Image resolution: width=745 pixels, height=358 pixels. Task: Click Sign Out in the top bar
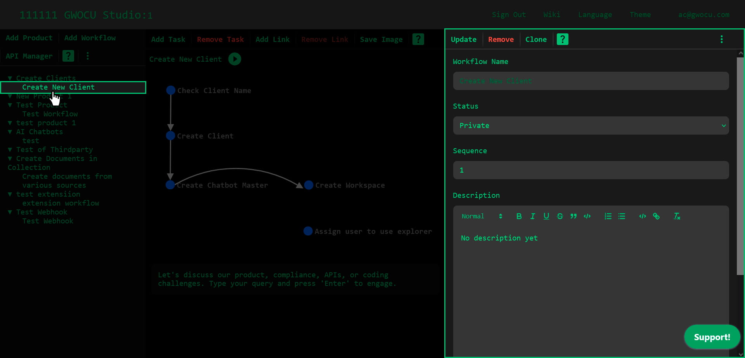coord(509,15)
